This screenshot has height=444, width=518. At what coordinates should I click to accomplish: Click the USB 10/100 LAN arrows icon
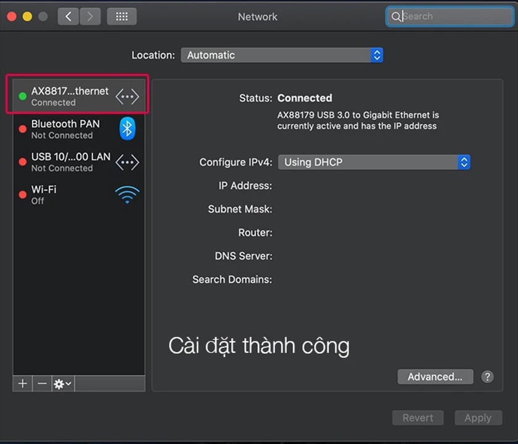(x=127, y=162)
